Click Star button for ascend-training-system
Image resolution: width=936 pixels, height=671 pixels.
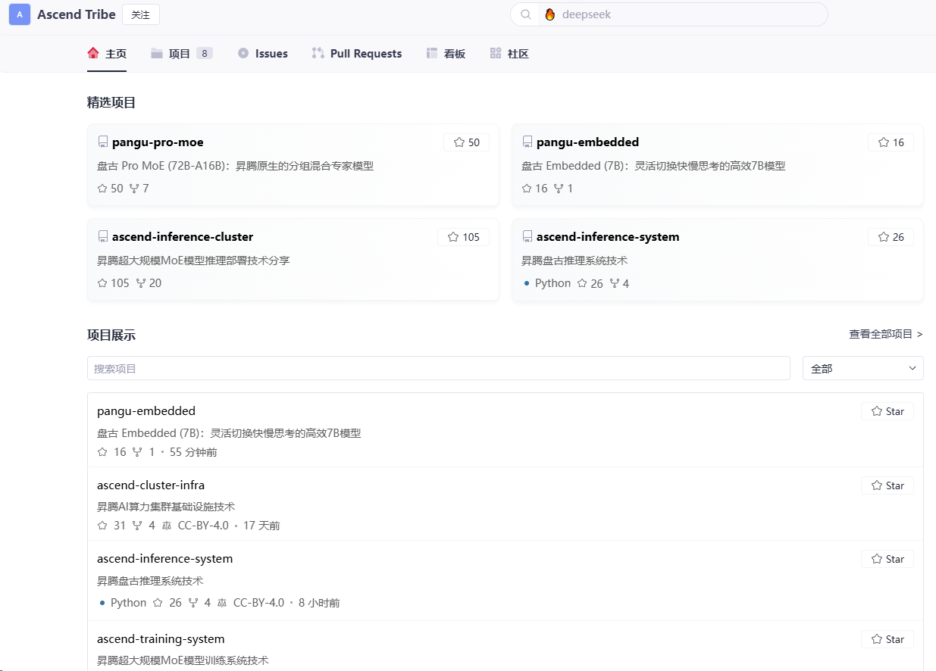(887, 639)
